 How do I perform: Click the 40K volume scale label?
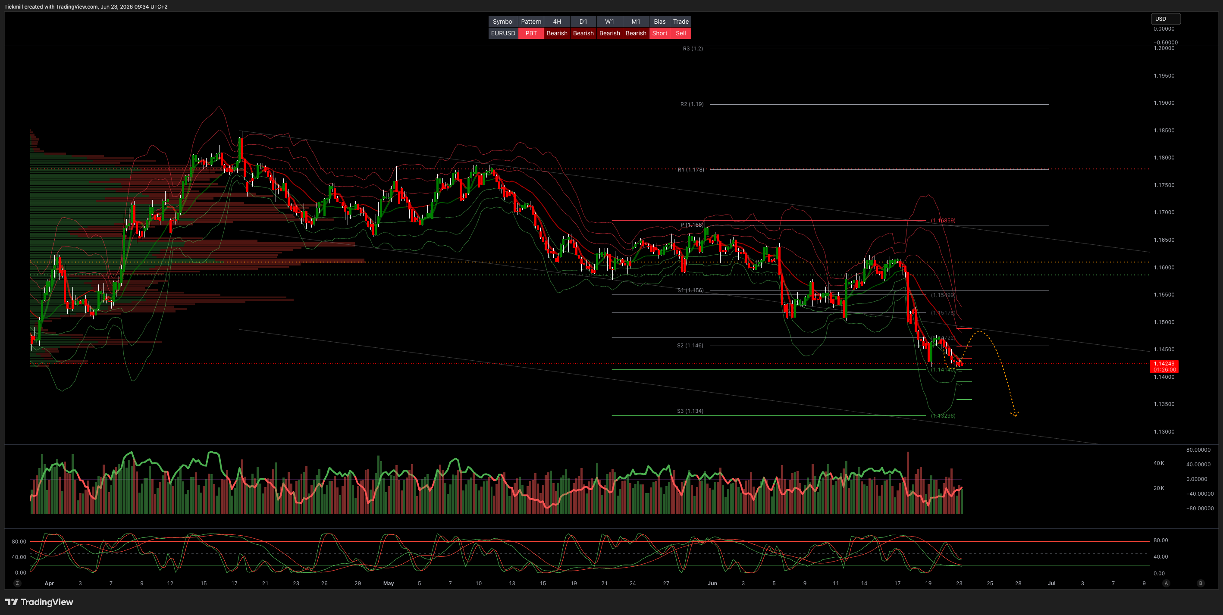coord(1159,463)
